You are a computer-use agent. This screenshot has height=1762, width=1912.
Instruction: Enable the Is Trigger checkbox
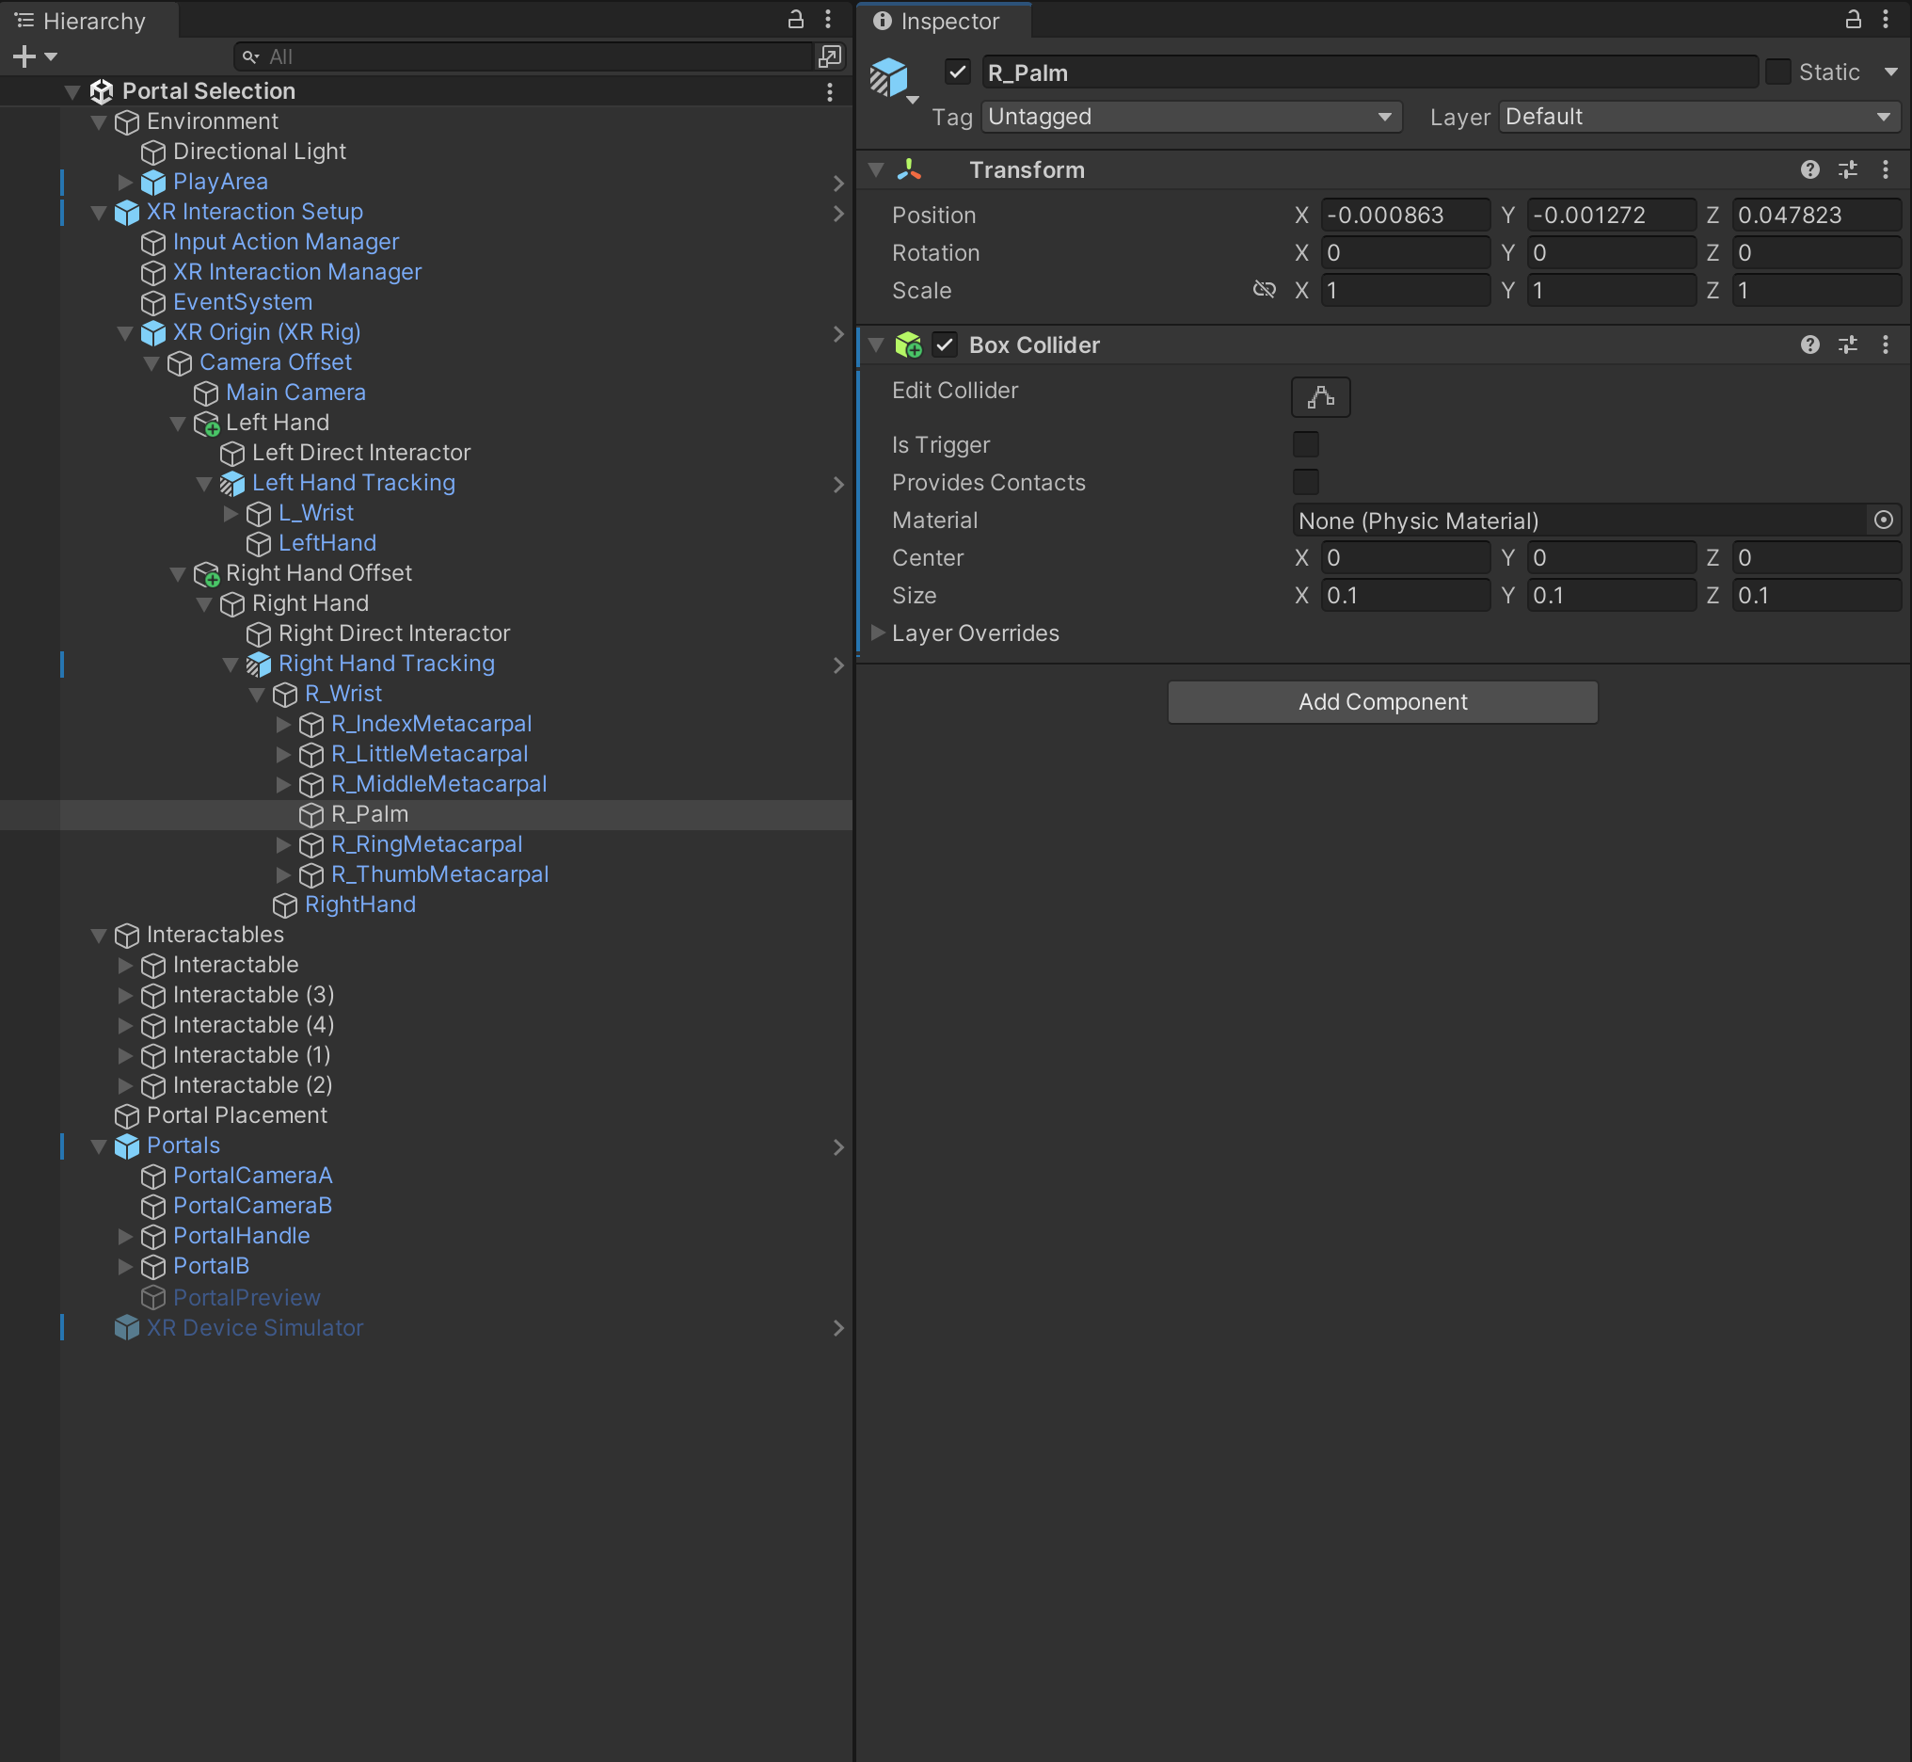1305,444
